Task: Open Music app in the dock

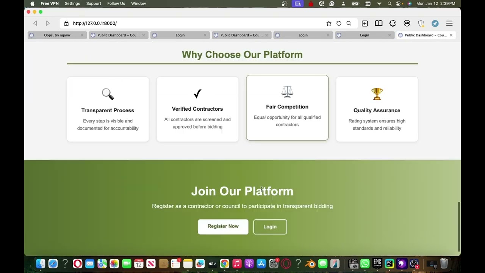Action: pos(237,264)
